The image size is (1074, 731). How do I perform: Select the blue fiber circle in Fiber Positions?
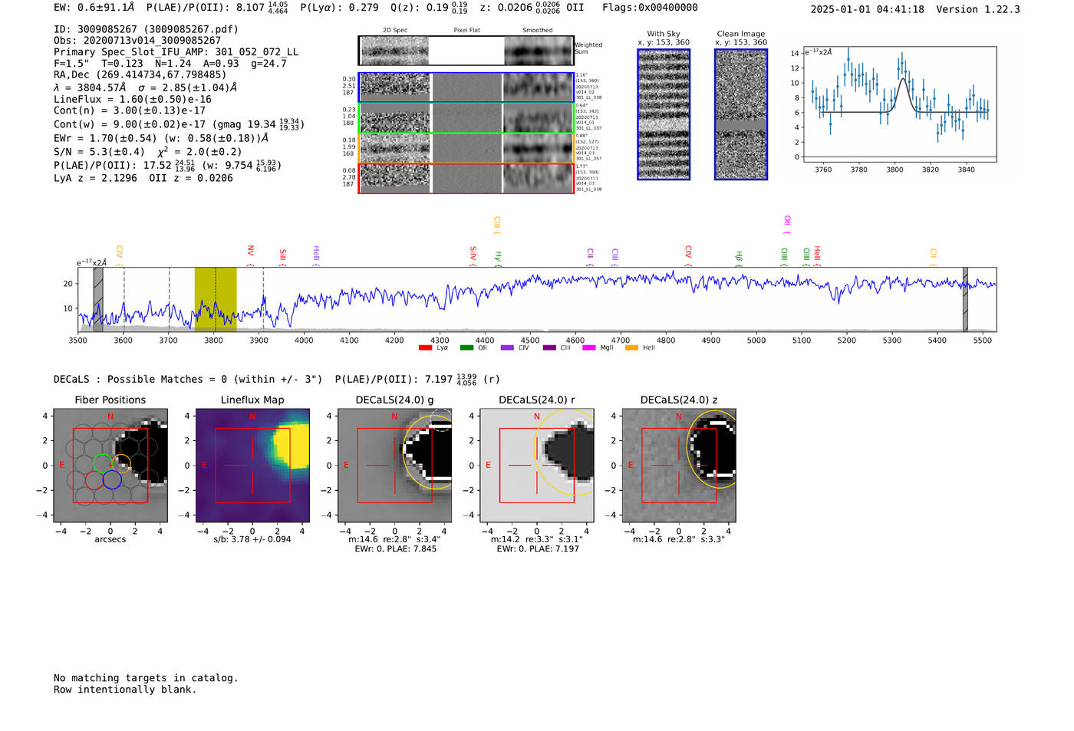(112, 480)
